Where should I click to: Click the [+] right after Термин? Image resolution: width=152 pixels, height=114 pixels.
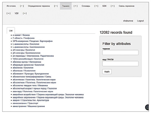[75, 6]
